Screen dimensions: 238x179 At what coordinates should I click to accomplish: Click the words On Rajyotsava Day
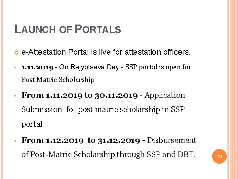point(89,67)
